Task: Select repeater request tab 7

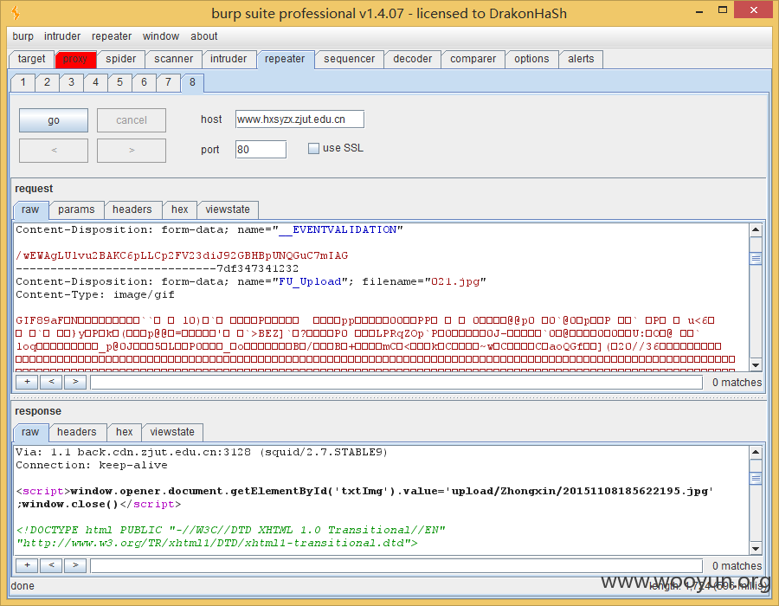Action: click(x=168, y=82)
